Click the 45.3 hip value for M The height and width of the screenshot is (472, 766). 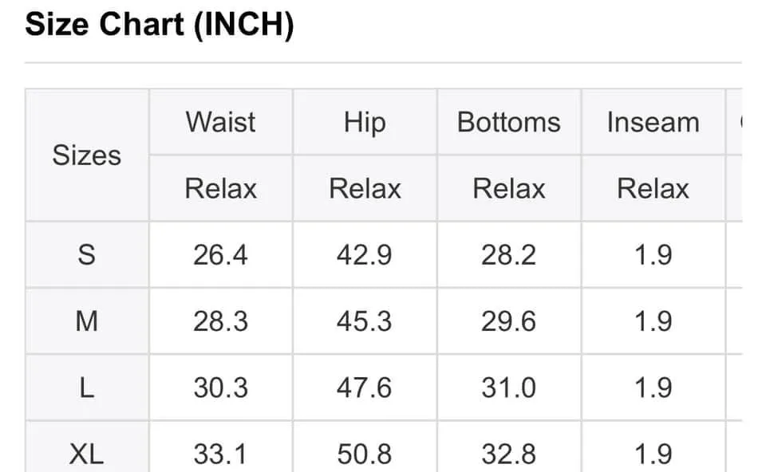365,321
